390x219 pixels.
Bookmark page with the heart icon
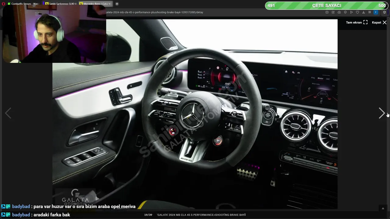coord(357,12)
